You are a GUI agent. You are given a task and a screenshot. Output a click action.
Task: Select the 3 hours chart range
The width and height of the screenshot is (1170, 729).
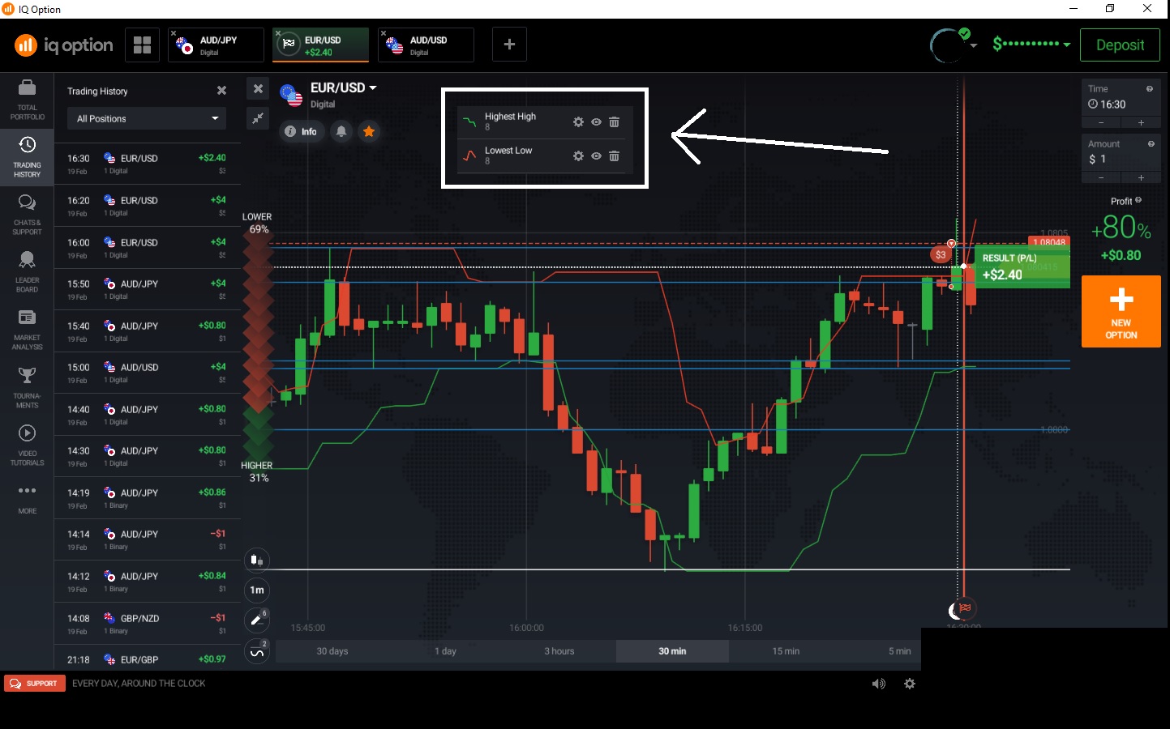click(559, 651)
